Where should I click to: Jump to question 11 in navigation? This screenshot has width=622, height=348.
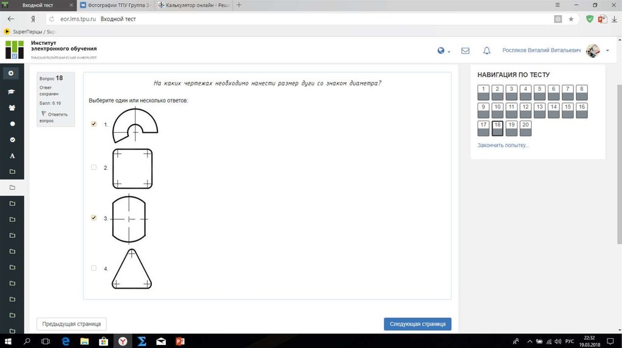click(511, 110)
